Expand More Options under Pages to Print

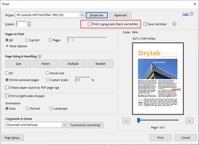[x=17, y=46]
